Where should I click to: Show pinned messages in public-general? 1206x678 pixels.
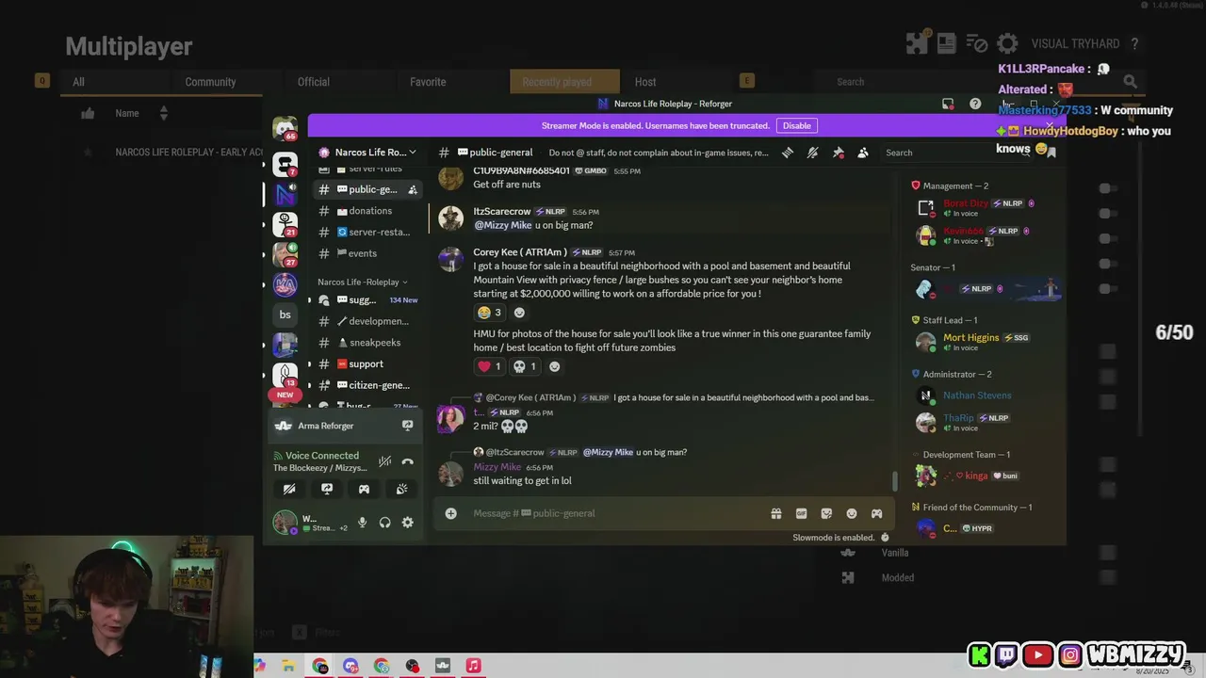(x=838, y=153)
